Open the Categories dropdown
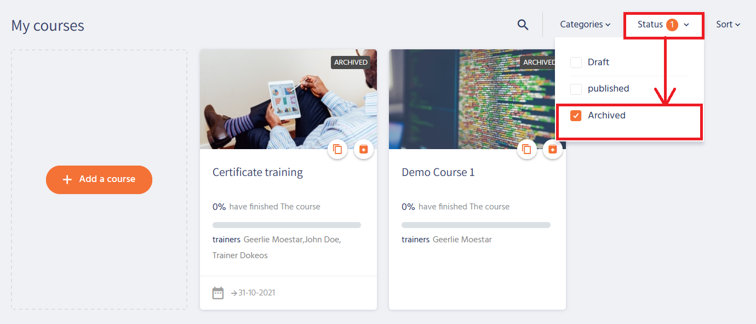This screenshot has width=756, height=324. 585,25
